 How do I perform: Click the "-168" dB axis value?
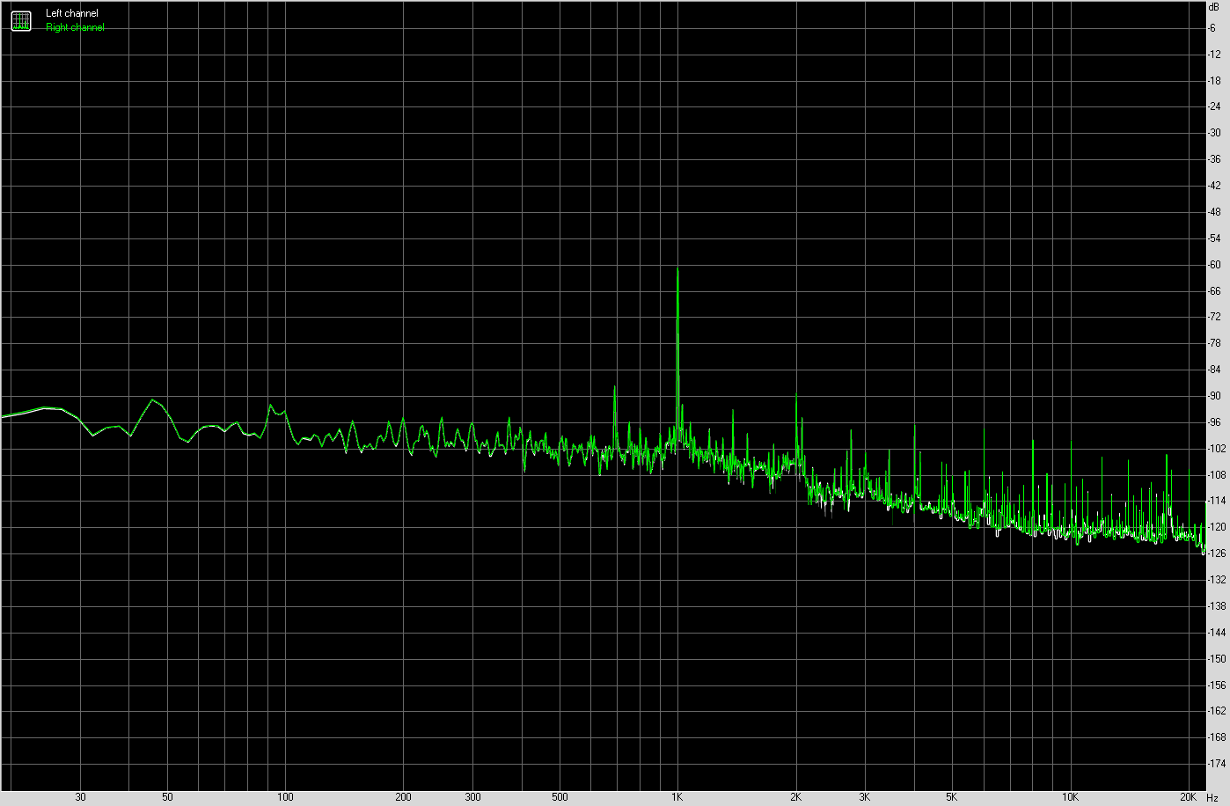click(1217, 737)
